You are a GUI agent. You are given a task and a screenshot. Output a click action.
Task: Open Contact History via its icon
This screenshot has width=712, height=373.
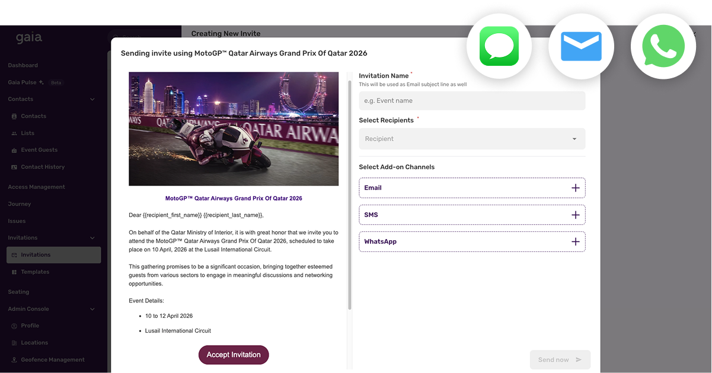click(x=14, y=167)
